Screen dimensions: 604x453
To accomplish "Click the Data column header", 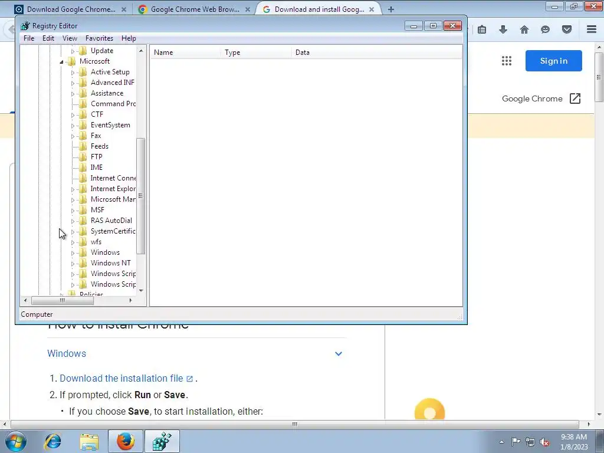I will 377,52.
